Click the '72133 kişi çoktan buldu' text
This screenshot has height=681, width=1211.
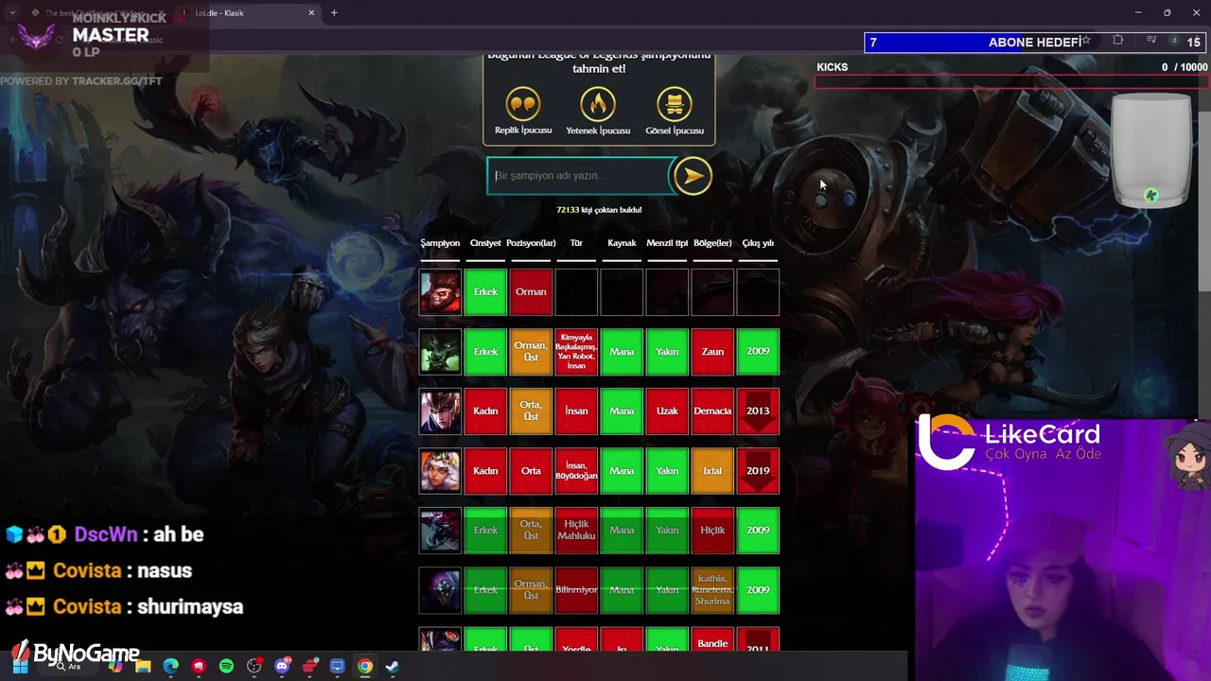coord(599,210)
